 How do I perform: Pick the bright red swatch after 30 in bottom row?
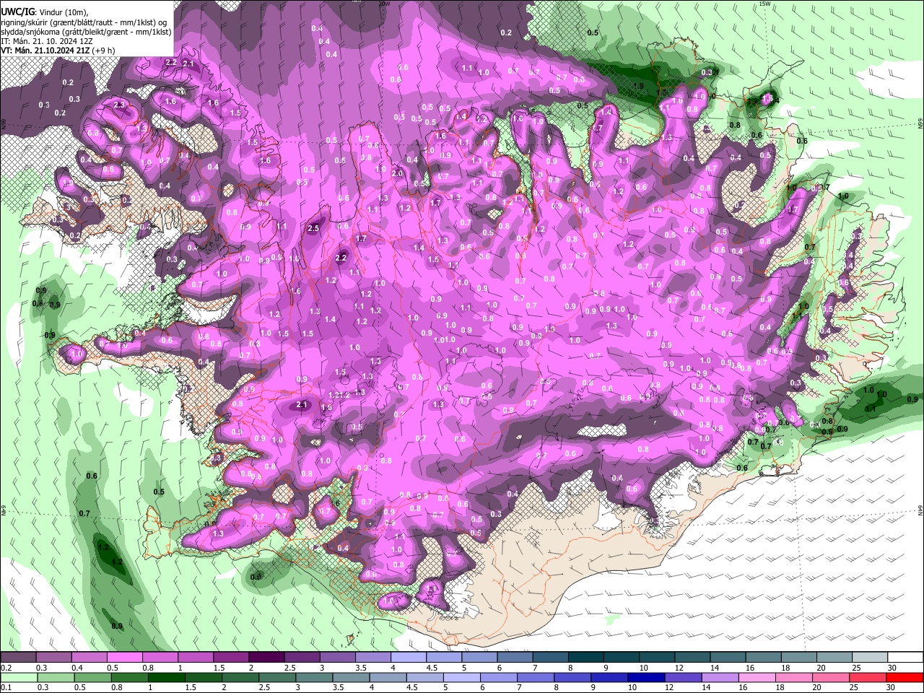[905, 678]
